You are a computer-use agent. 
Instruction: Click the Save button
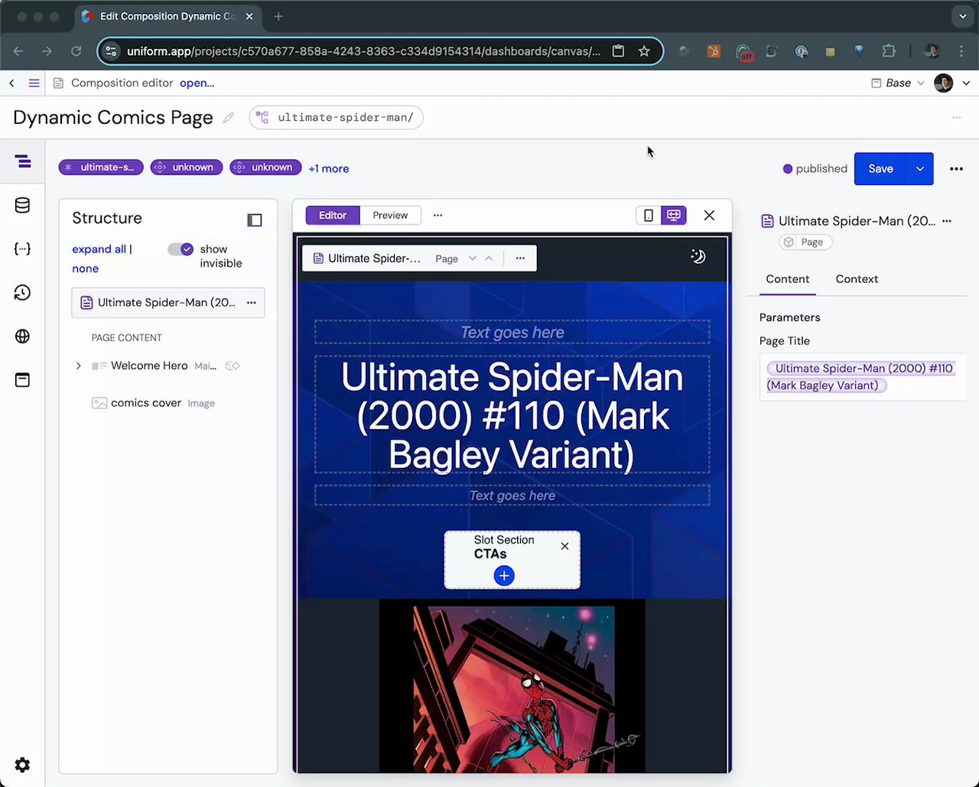(x=880, y=169)
